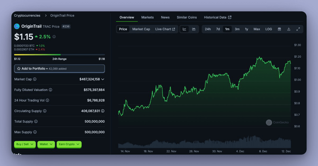Go to Cryptocurrencies breadcrumb link

pos(27,16)
